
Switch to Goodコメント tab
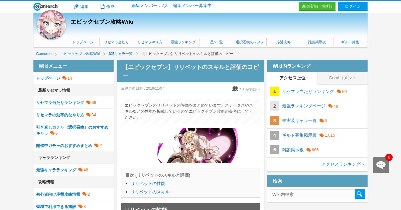(343, 78)
